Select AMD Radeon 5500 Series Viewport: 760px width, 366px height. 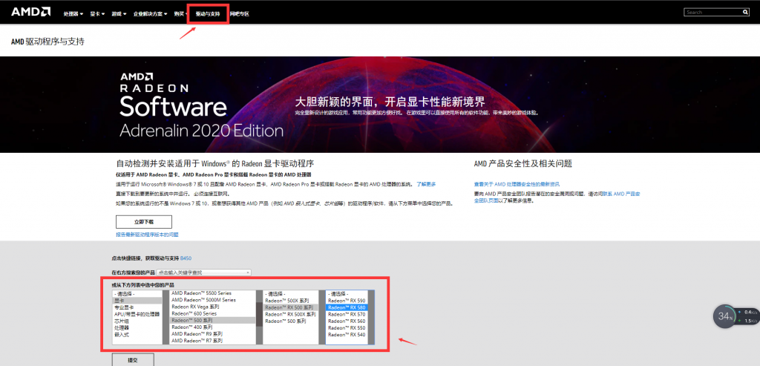point(213,293)
